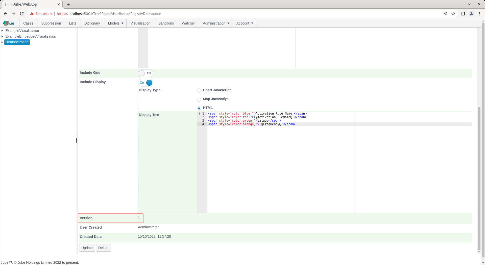Click the Display Type label

[x=150, y=90]
